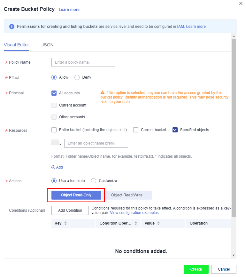Open the Visual Editor tab
The image size is (246, 277).
tap(16, 45)
